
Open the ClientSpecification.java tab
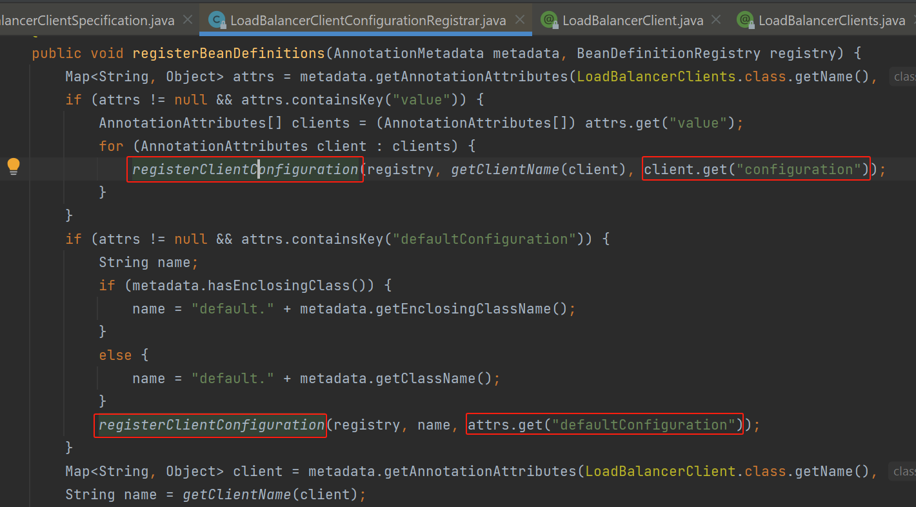point(87,21)
